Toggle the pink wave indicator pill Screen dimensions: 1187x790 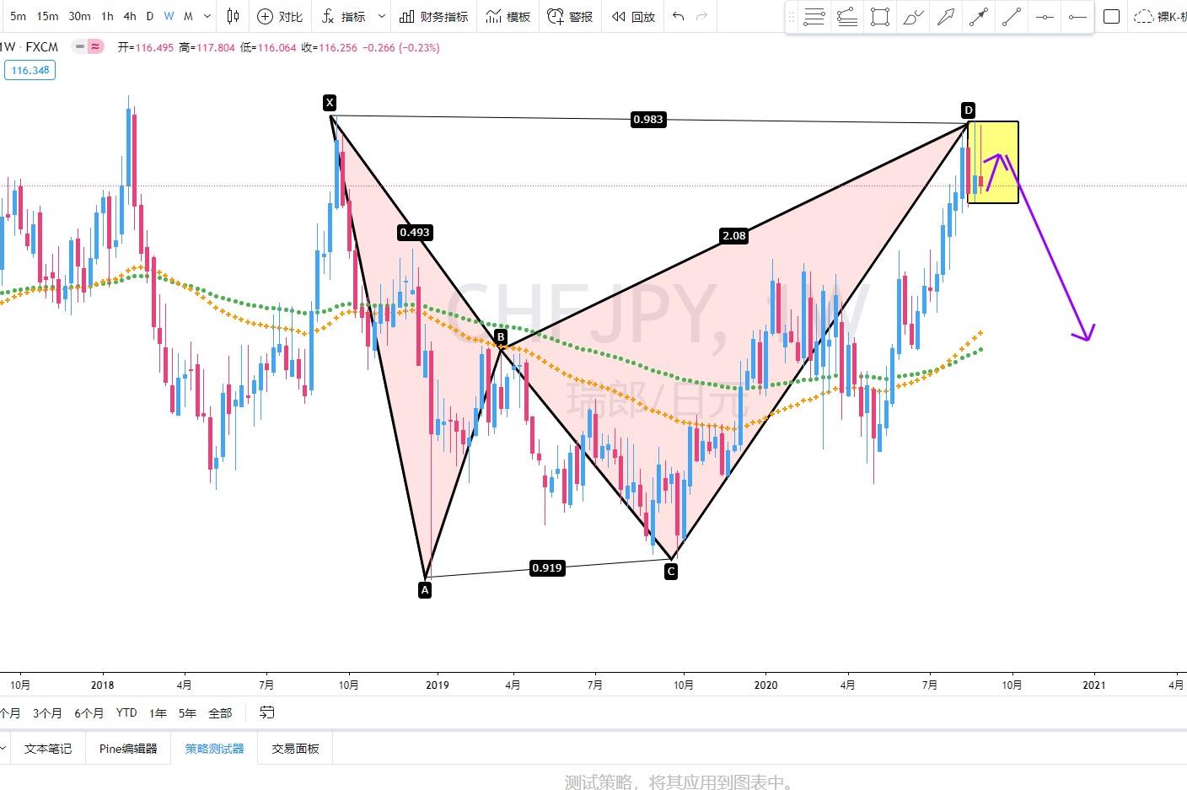tap(95, 47)
